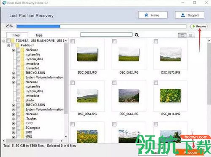Tick the checkbox for DSC_0682.JPG
Screen dimensions: 211x157
tap(114, 41)
